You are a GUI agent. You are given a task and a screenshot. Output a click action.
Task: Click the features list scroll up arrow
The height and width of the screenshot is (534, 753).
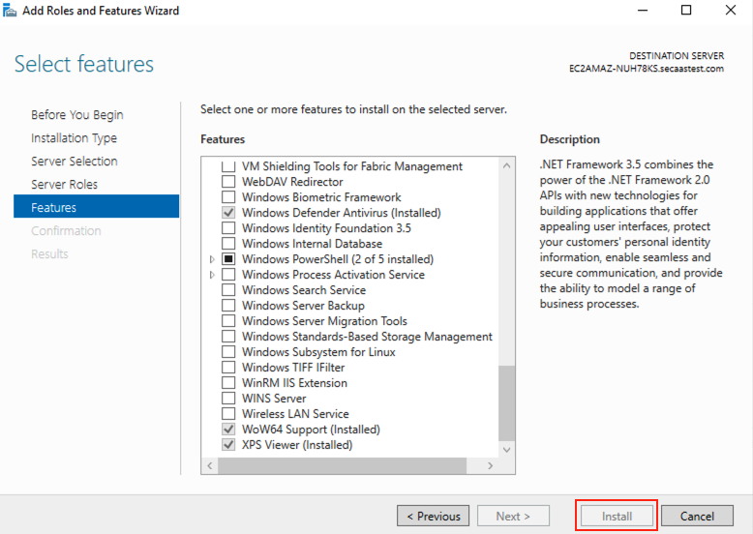pos(506,165)
